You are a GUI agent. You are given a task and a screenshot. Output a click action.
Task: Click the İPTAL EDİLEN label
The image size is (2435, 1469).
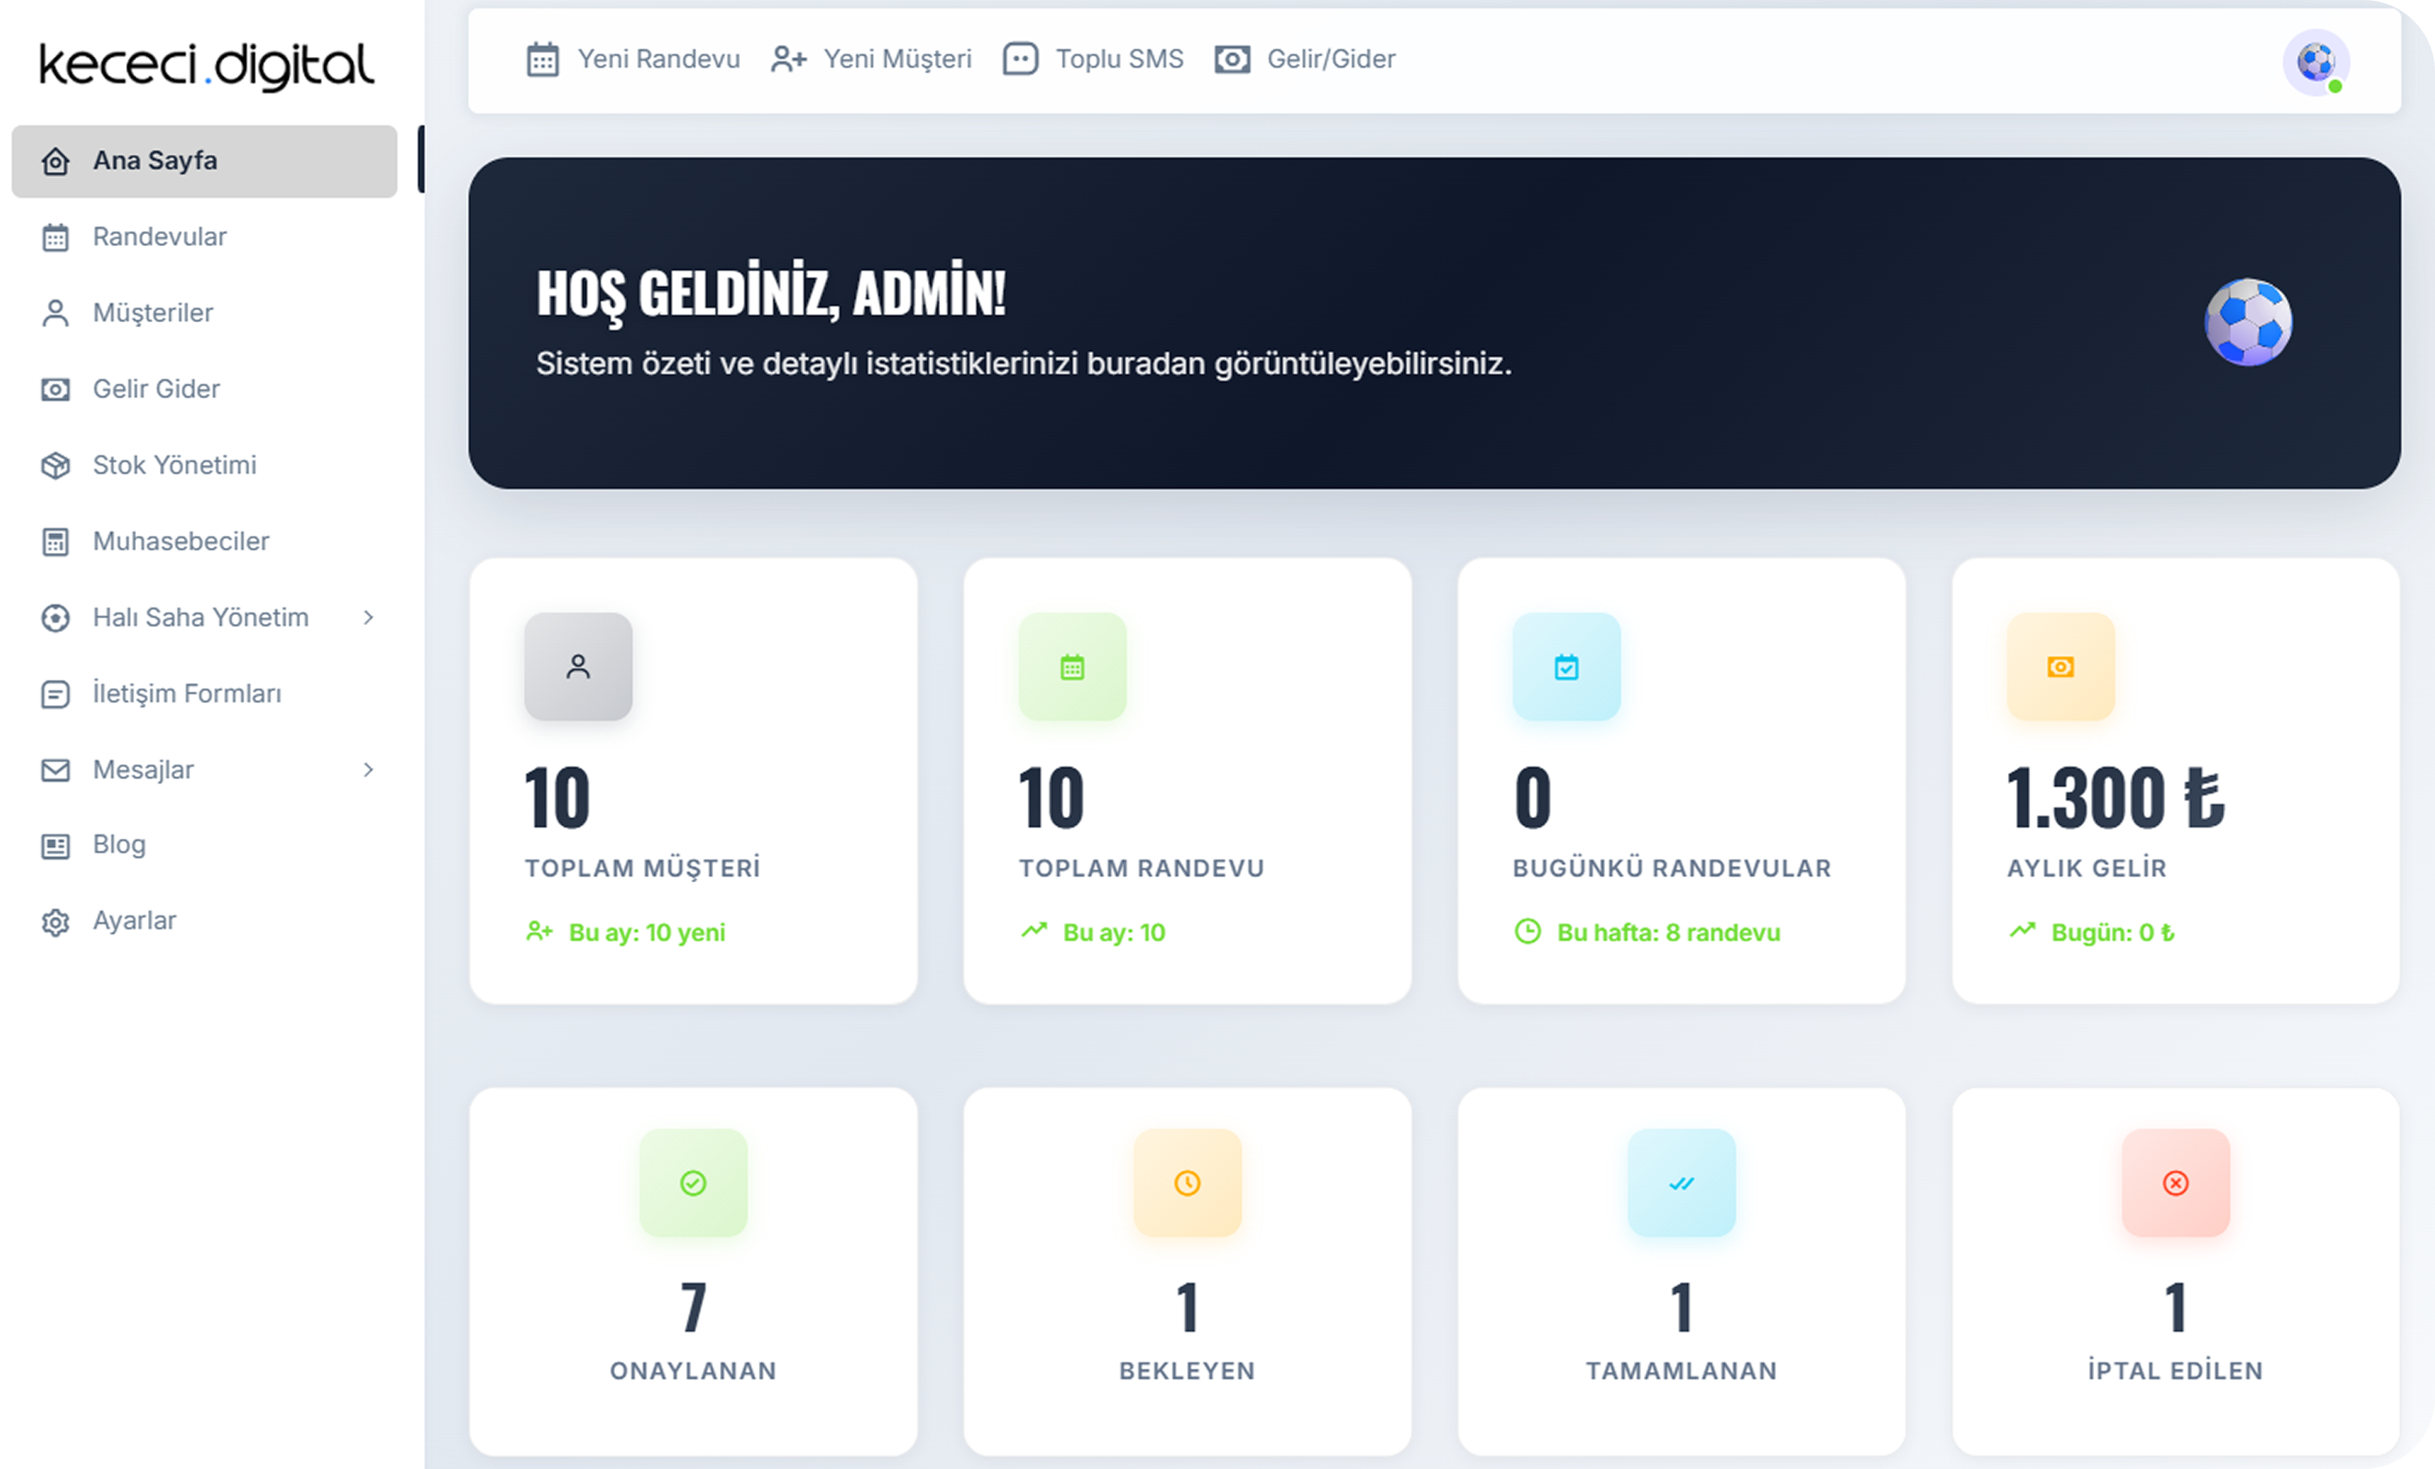[2175, 1370]
